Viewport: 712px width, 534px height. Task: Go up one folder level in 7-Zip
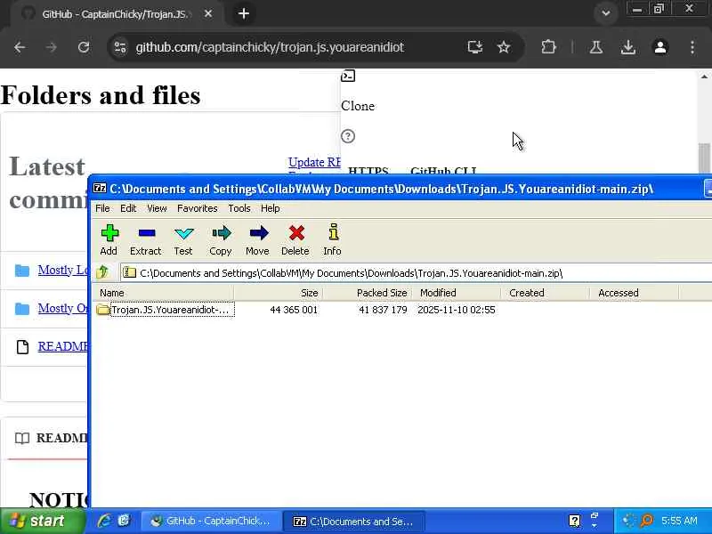pos(102,272)
